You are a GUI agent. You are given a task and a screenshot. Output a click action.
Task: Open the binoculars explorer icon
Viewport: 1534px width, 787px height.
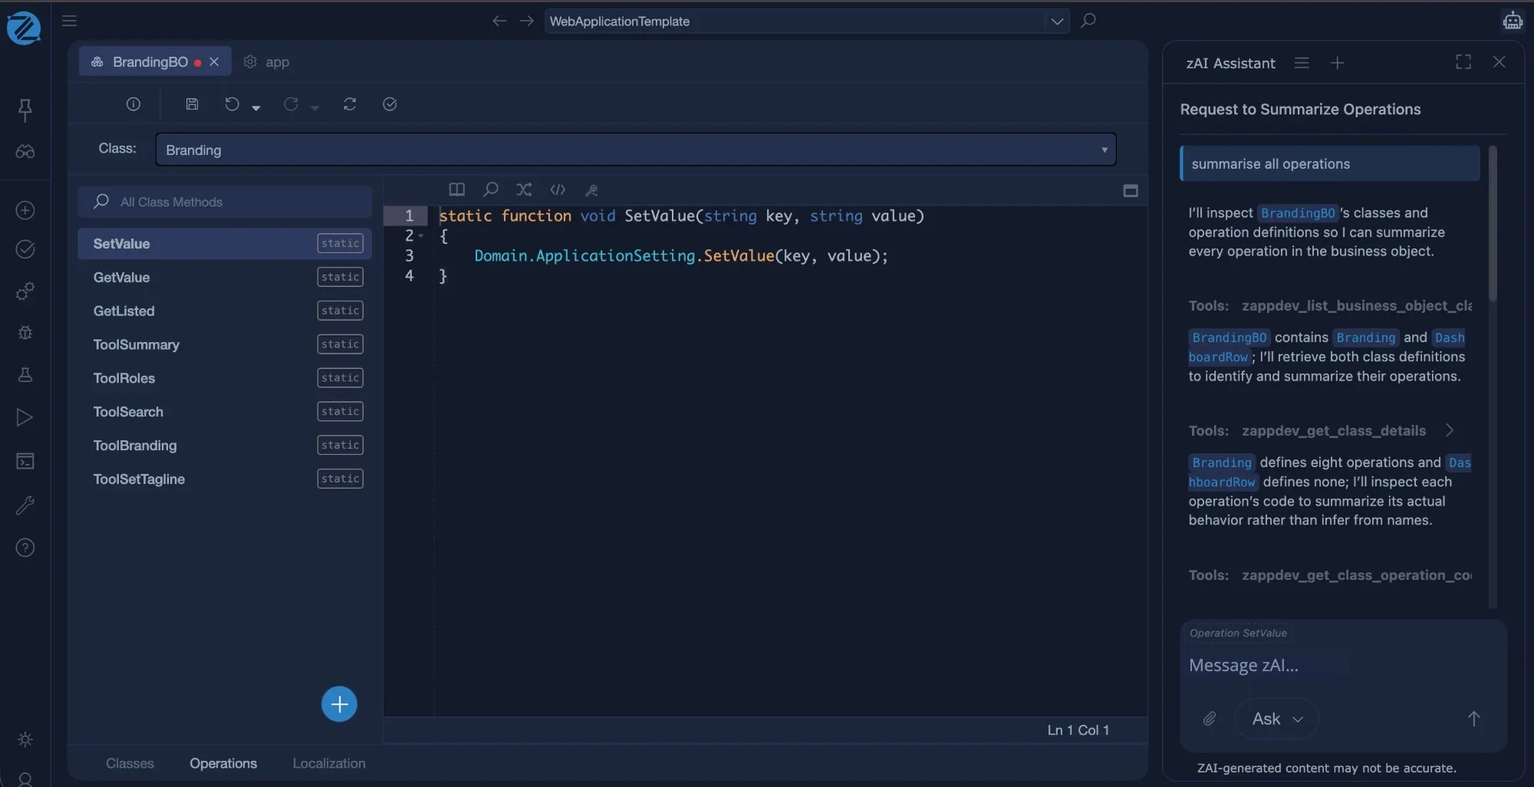tap(25, 152)
